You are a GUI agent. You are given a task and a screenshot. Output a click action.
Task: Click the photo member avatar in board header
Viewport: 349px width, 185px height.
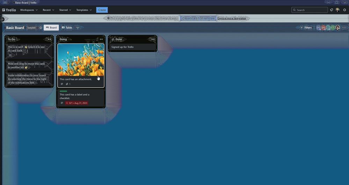(x=338, y=28)
